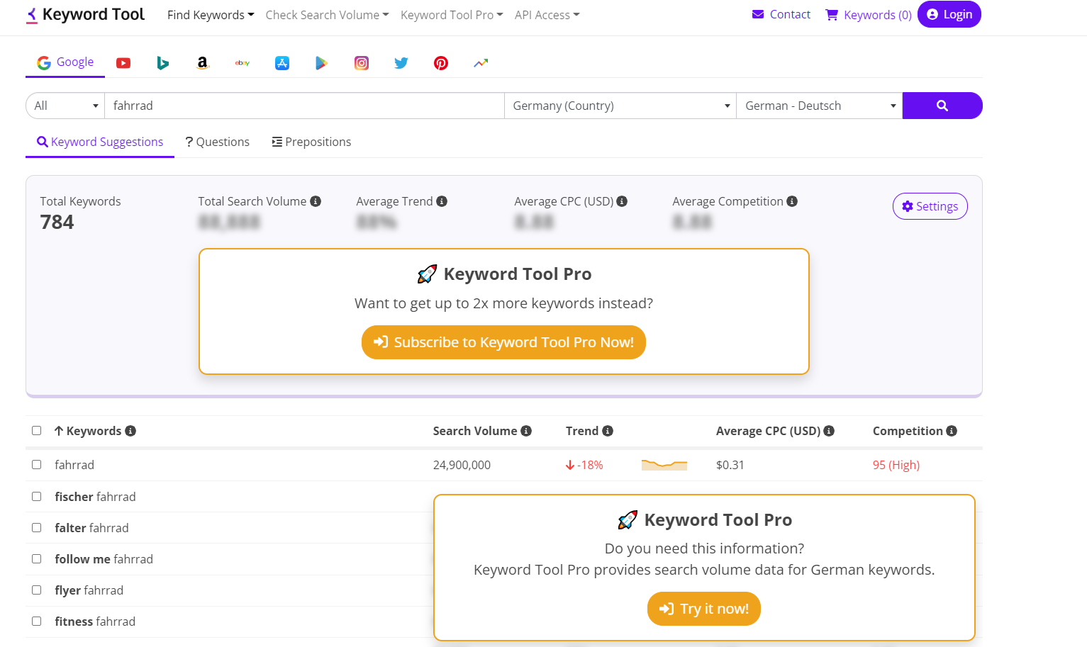Click the fahrrad trend sparkline chart
The height and width of the screenshot is (647, 1087).
pyautogui.click(x=664, y=465)
